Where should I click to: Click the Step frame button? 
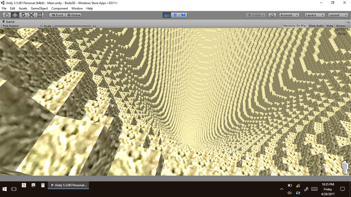pyautogui.click(x=183, y=15)
